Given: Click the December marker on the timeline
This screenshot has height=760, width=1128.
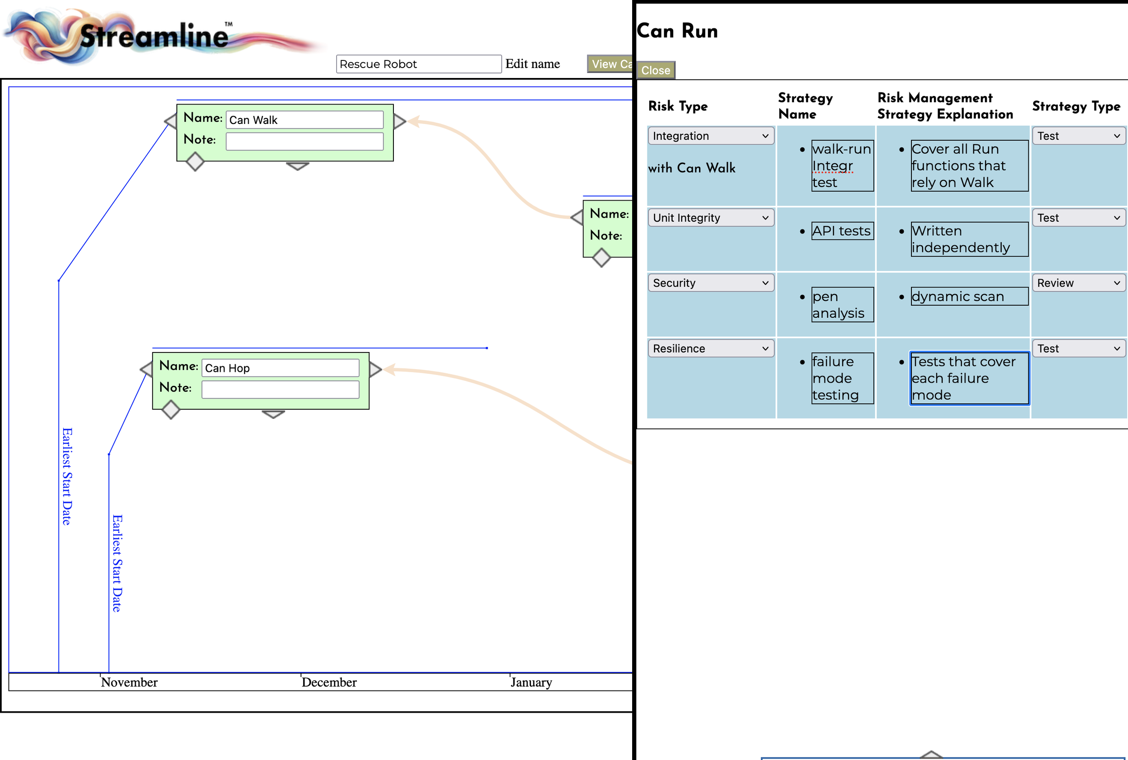Looking at the screenshot, I should click(x=328, y=682).
